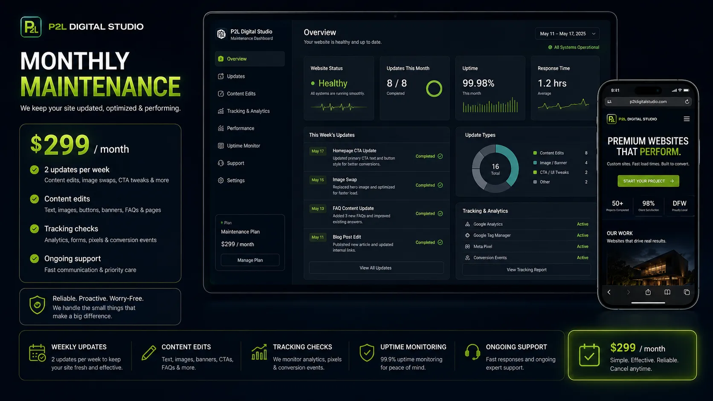
Task: Click the May 13 date badge
Action: click(x=318, y=208)
